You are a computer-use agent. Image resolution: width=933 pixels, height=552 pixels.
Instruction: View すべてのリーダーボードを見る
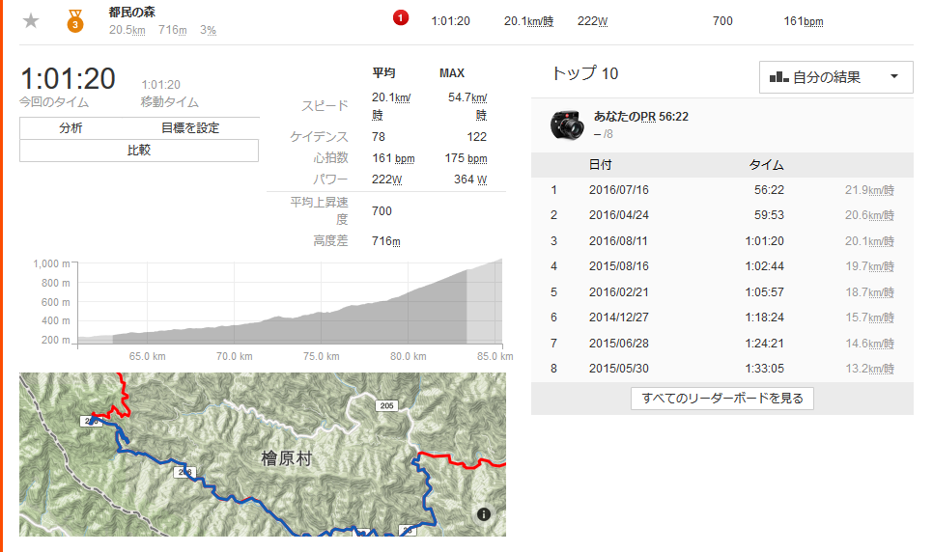click(722, 399)
